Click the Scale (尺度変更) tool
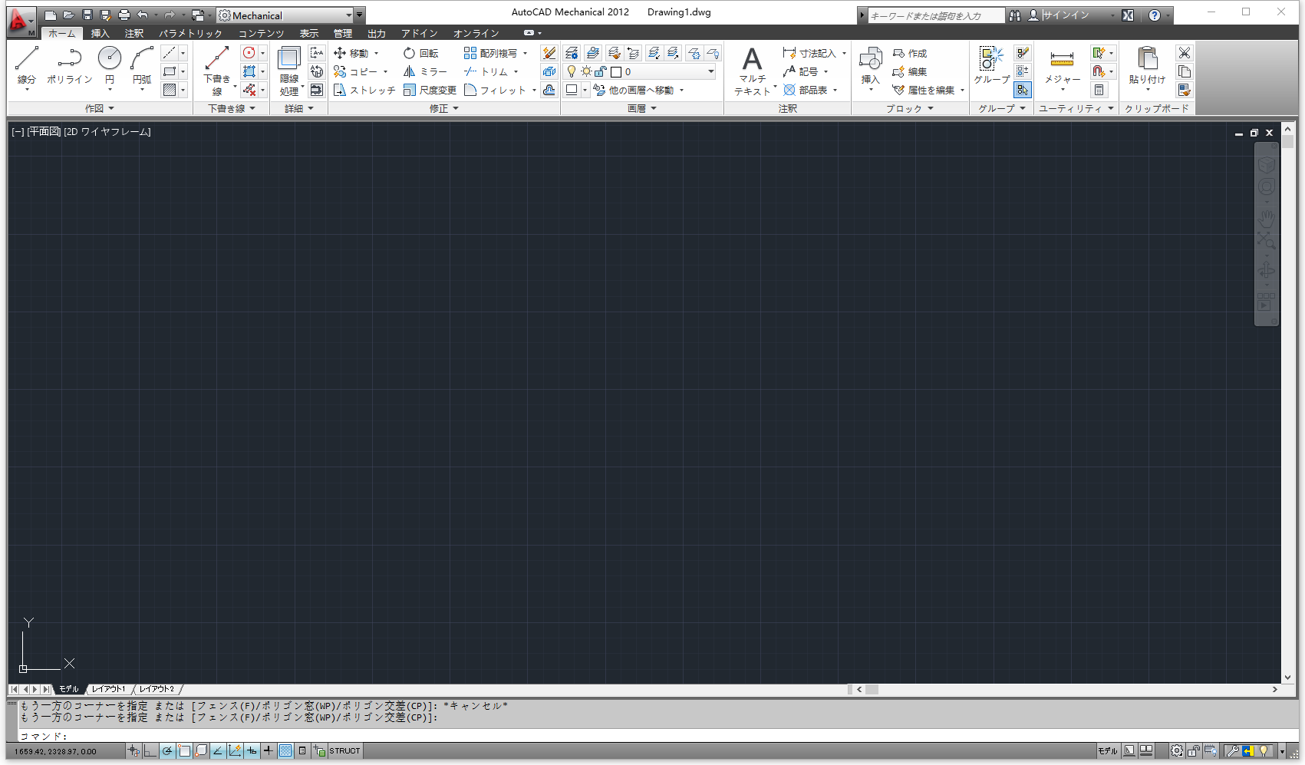 [430, 90]
